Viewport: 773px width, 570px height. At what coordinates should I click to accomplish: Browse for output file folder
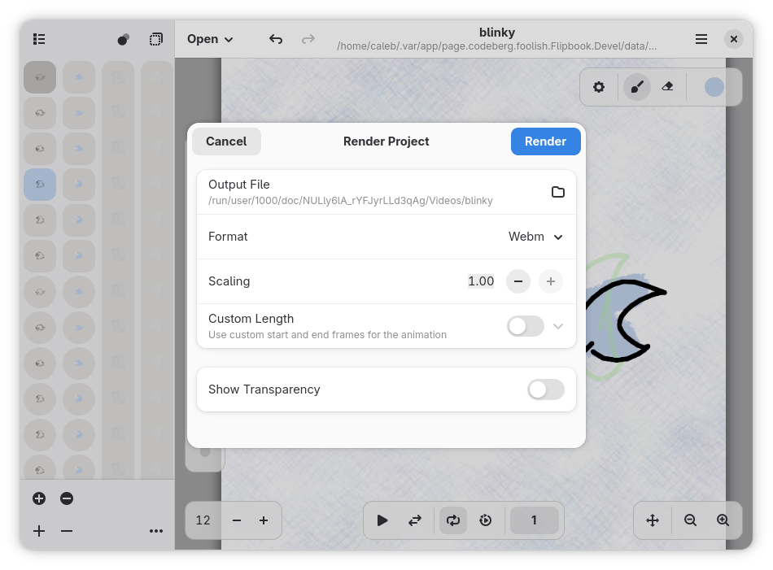557,192
